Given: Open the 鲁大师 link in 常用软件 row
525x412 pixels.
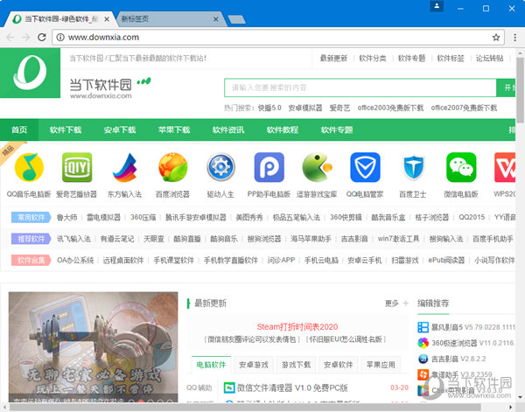Looking at the screenshot, I should coord(68,217).
